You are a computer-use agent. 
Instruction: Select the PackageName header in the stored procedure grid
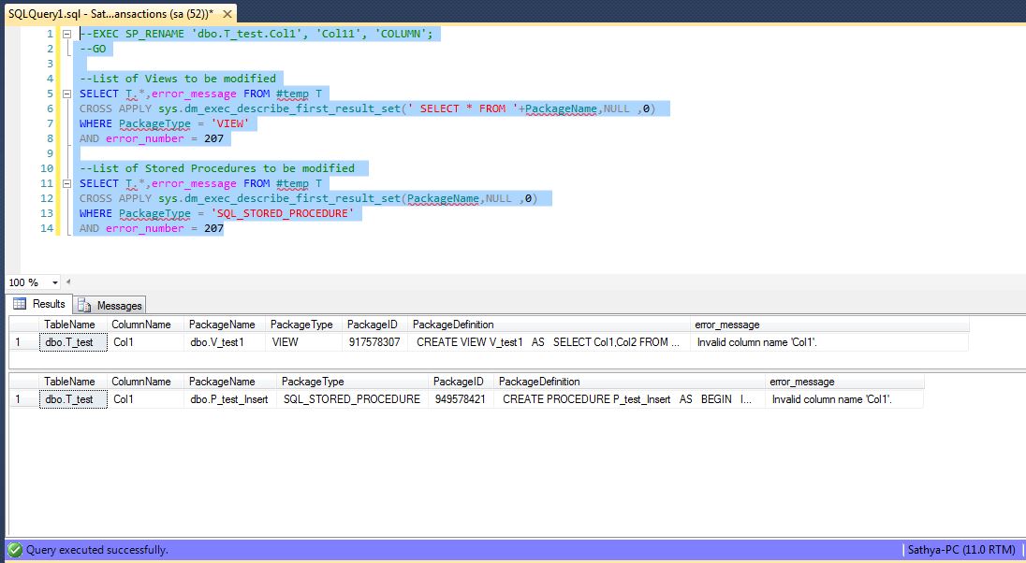point(230,382)
